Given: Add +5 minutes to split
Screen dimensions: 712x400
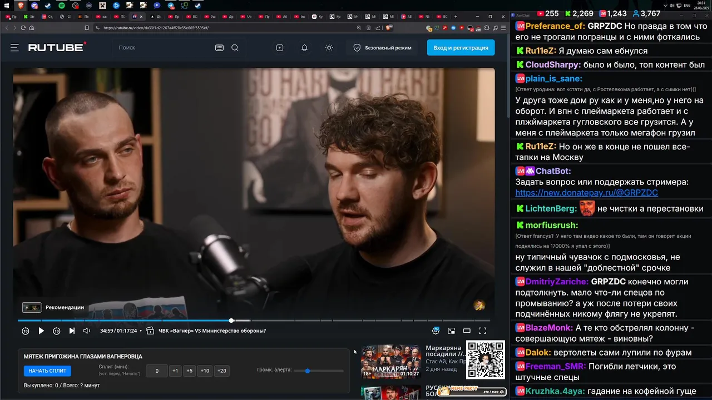Looking at the screenshot, I should [190, 371].
